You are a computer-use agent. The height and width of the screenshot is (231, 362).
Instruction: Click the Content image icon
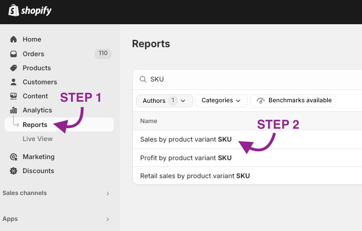point(14,96)
